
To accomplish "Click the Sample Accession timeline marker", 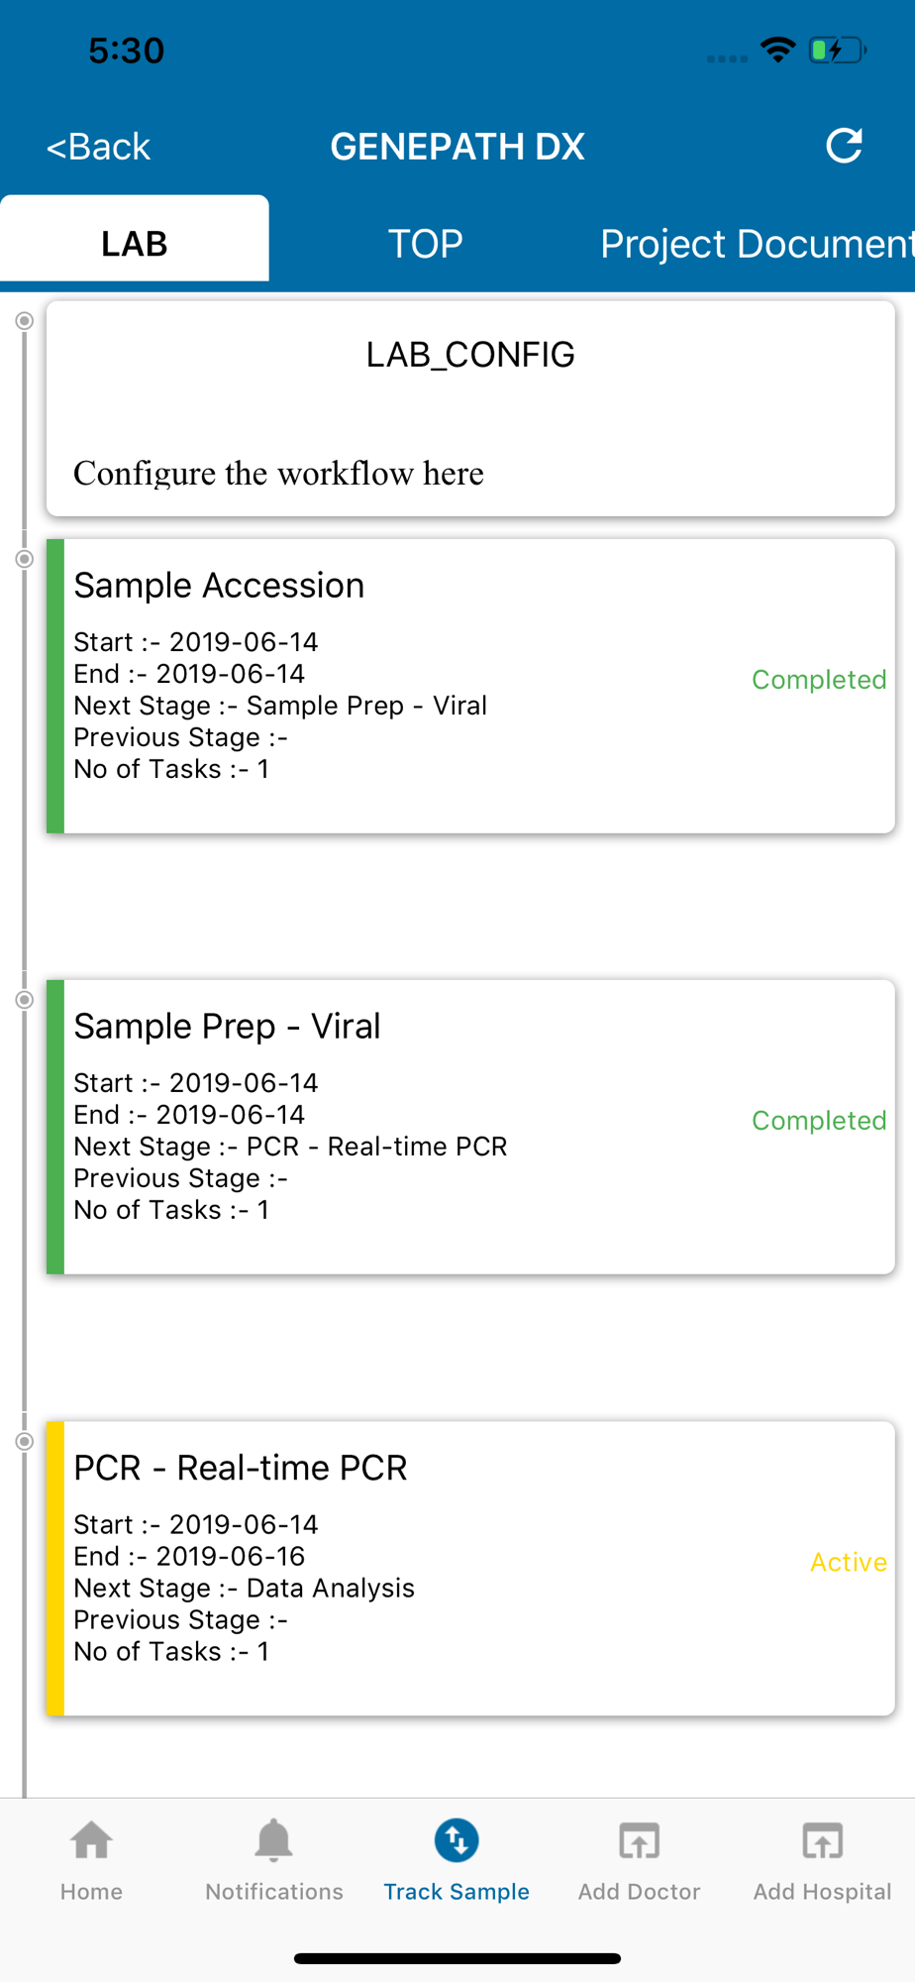I will point(25,559).
